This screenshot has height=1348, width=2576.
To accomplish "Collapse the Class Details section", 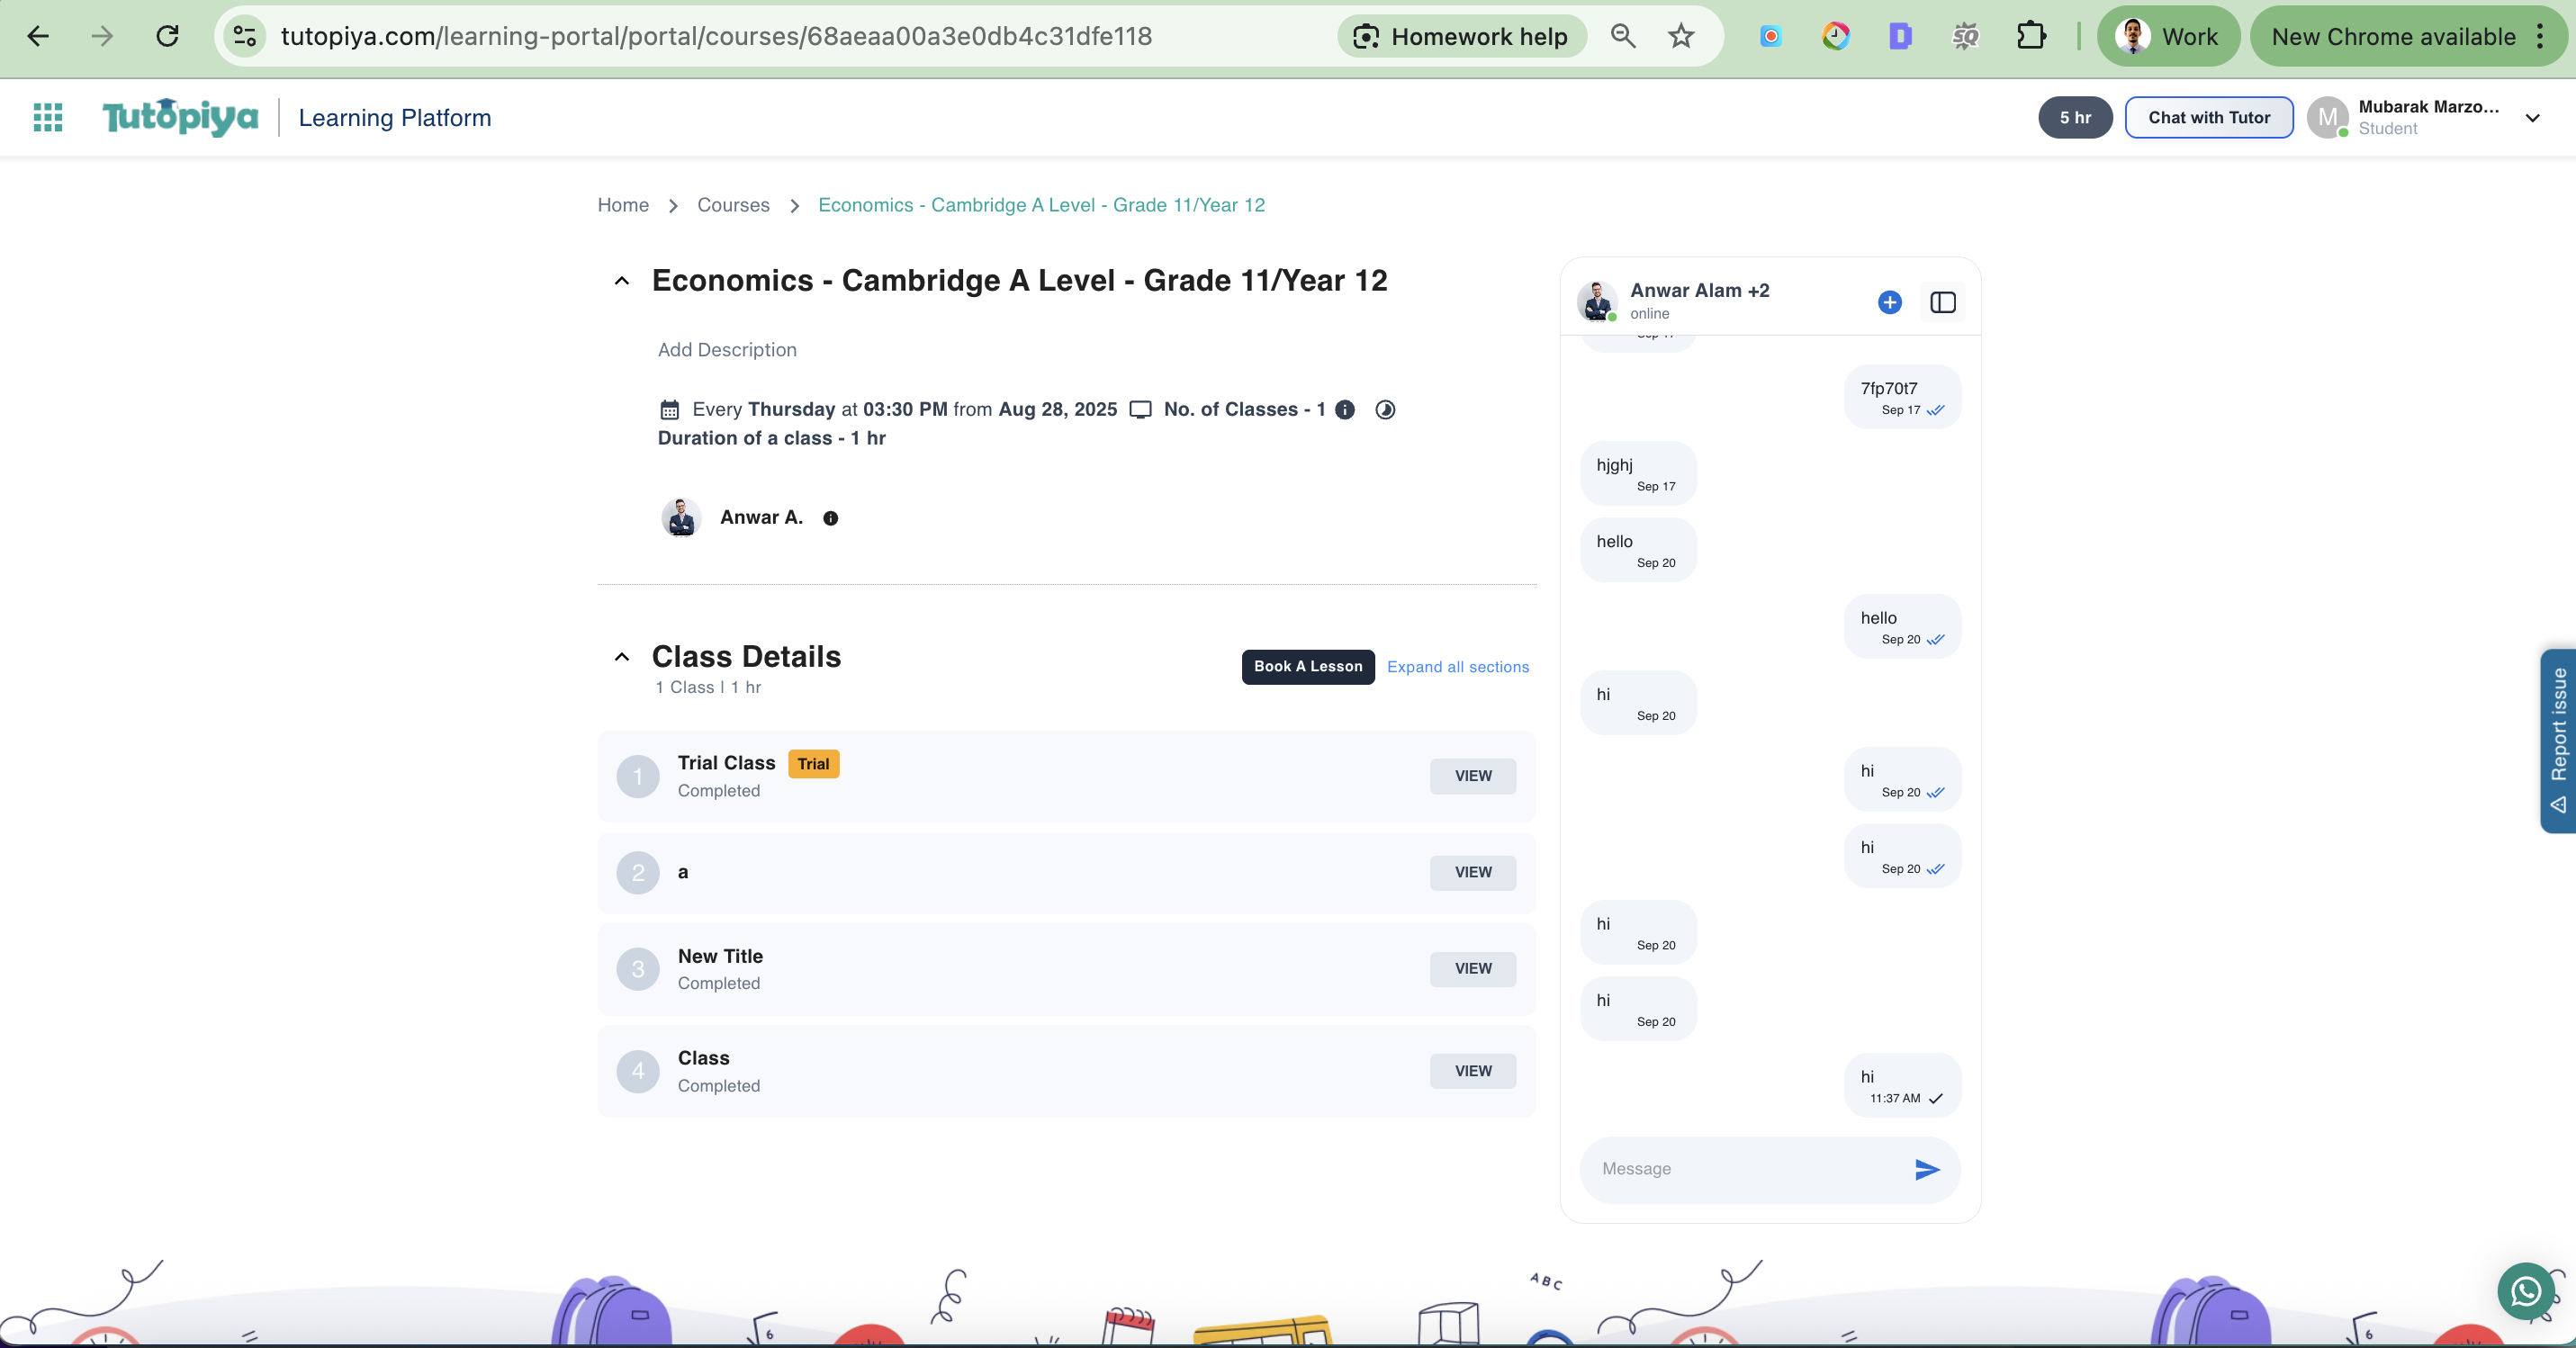I will 622,657.
